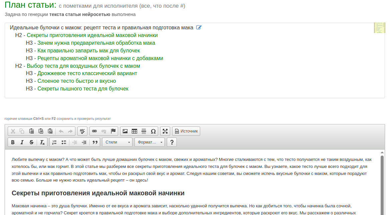Insert a special character (Omega)
392x215 pixels.
coord(153,131)
